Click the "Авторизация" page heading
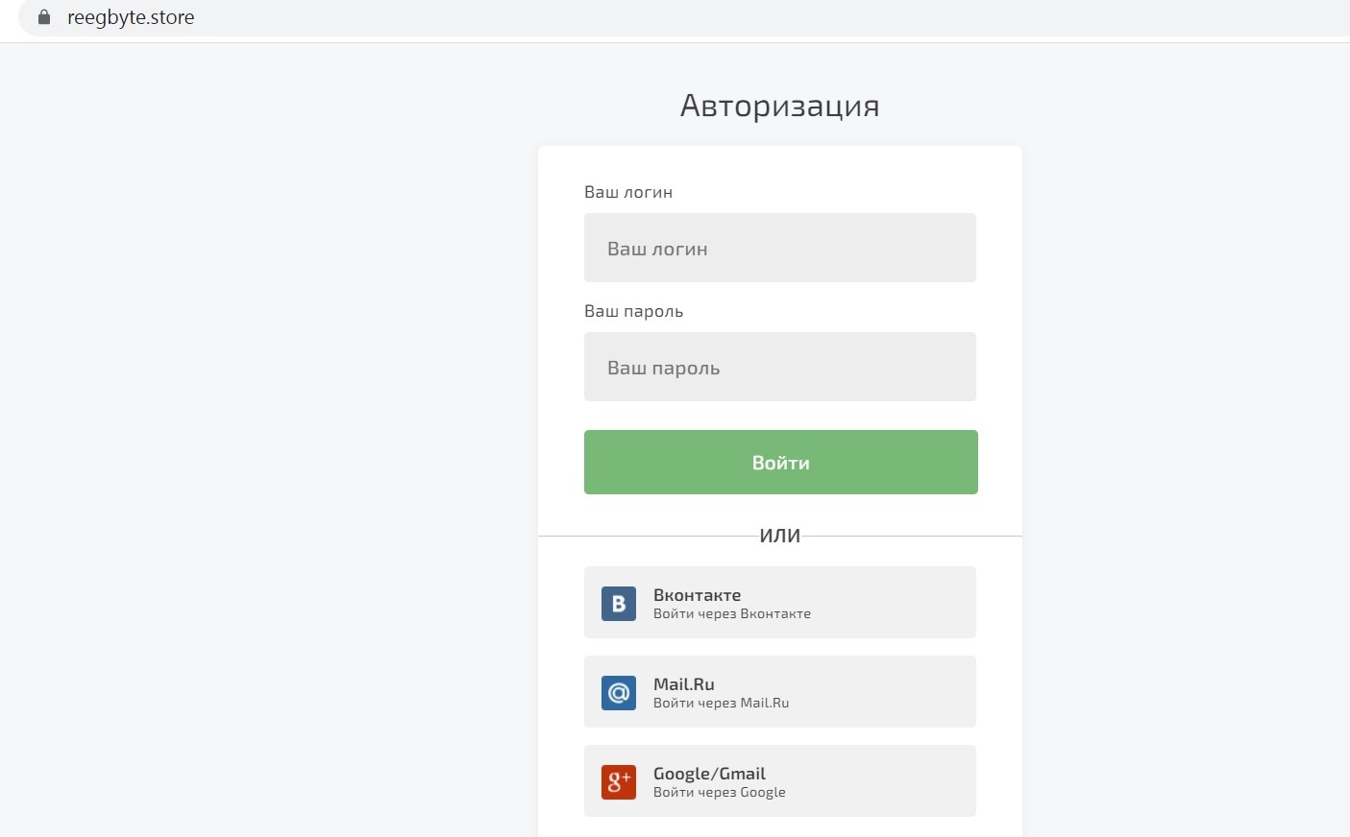The width and height of the screenshot is (1350, 837). tap(780, 106)
